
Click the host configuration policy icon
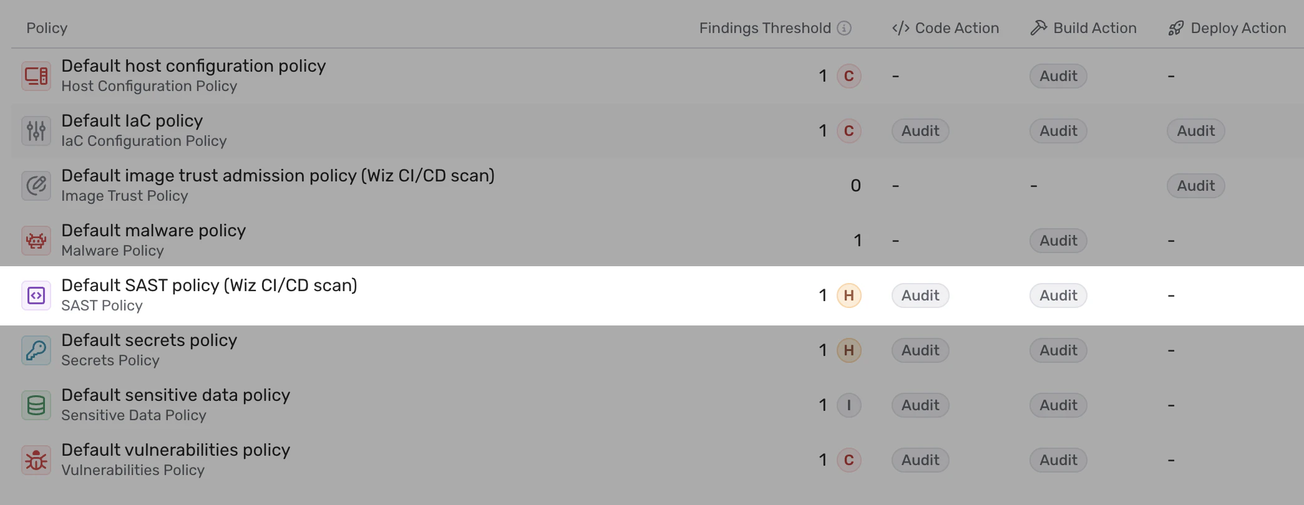click(x=36, y=76)
